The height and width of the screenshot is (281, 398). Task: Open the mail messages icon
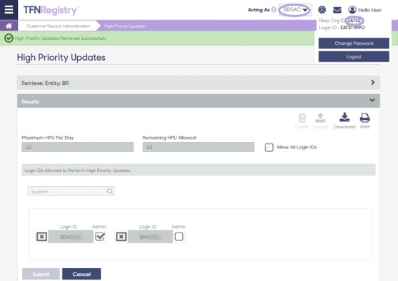337,10
